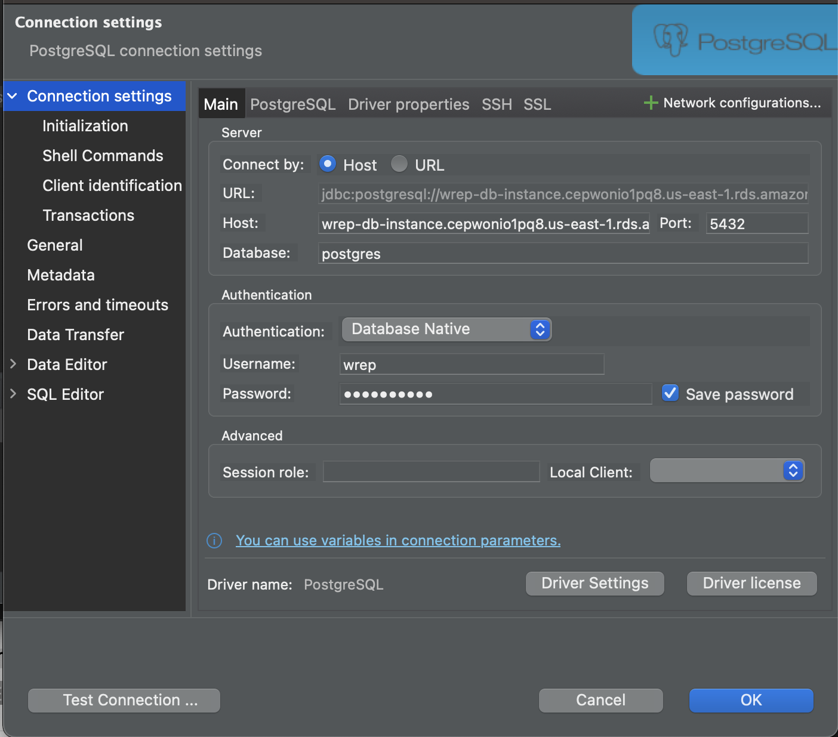Click the Session role input field

[x=430, y=471]
